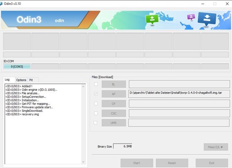Click the UMS file button
This screenshot has width=232, height=168.
114,123
